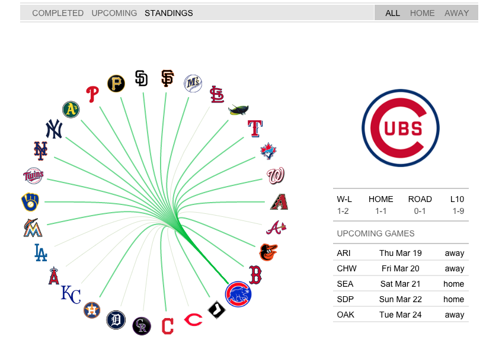Click the Kansas City Royals logo
483x346 pixels.
click(x=71, y=294)
